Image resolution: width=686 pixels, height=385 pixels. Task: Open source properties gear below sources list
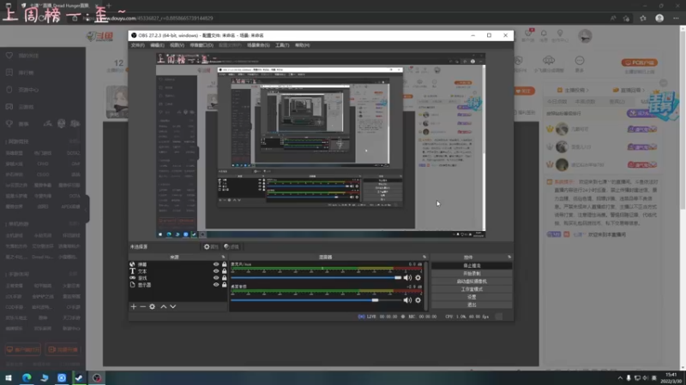pyautogui.click(x=153, y=306)
